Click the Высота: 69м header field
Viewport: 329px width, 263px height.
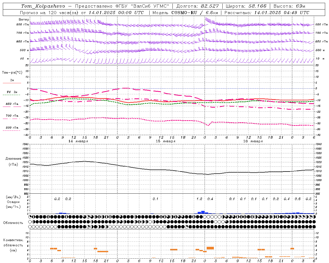point(289,6)
